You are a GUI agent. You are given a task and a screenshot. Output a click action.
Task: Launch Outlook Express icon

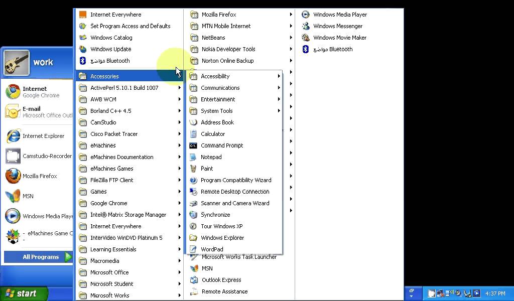[x=194, y=280]
